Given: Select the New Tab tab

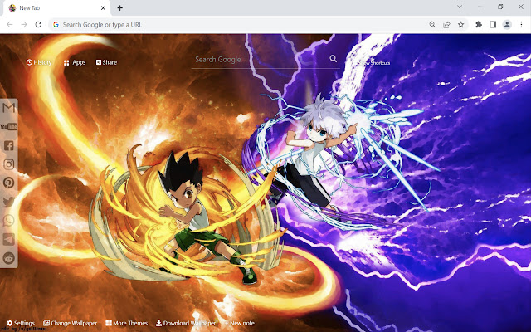Looking at the screenshot, I should [x=57, y=8].
